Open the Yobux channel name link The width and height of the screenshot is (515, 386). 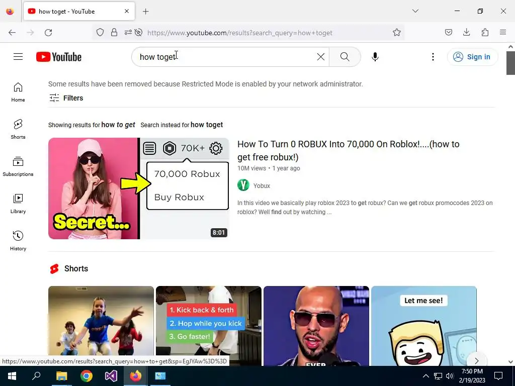point(262,186)
